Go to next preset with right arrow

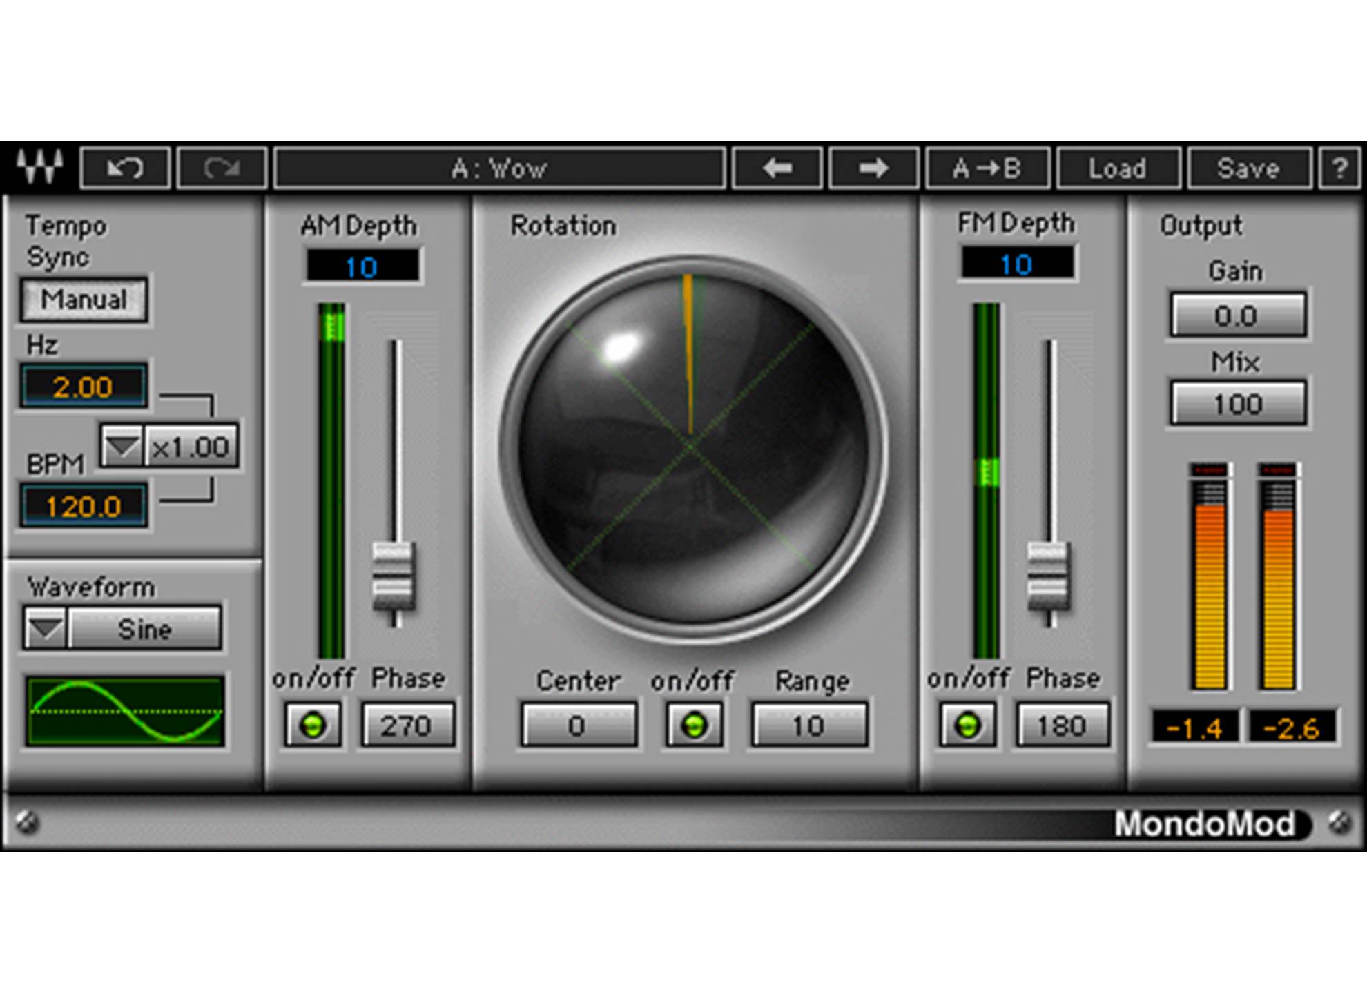click(x=873, y=168)
